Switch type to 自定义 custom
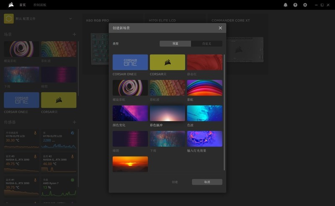 click(207, 44)
